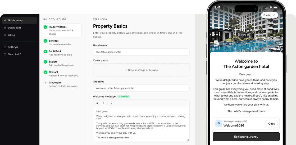Click inside the Welcome message text area
The width and height of the screenshot is (296, 145).
tap(142, 124)
